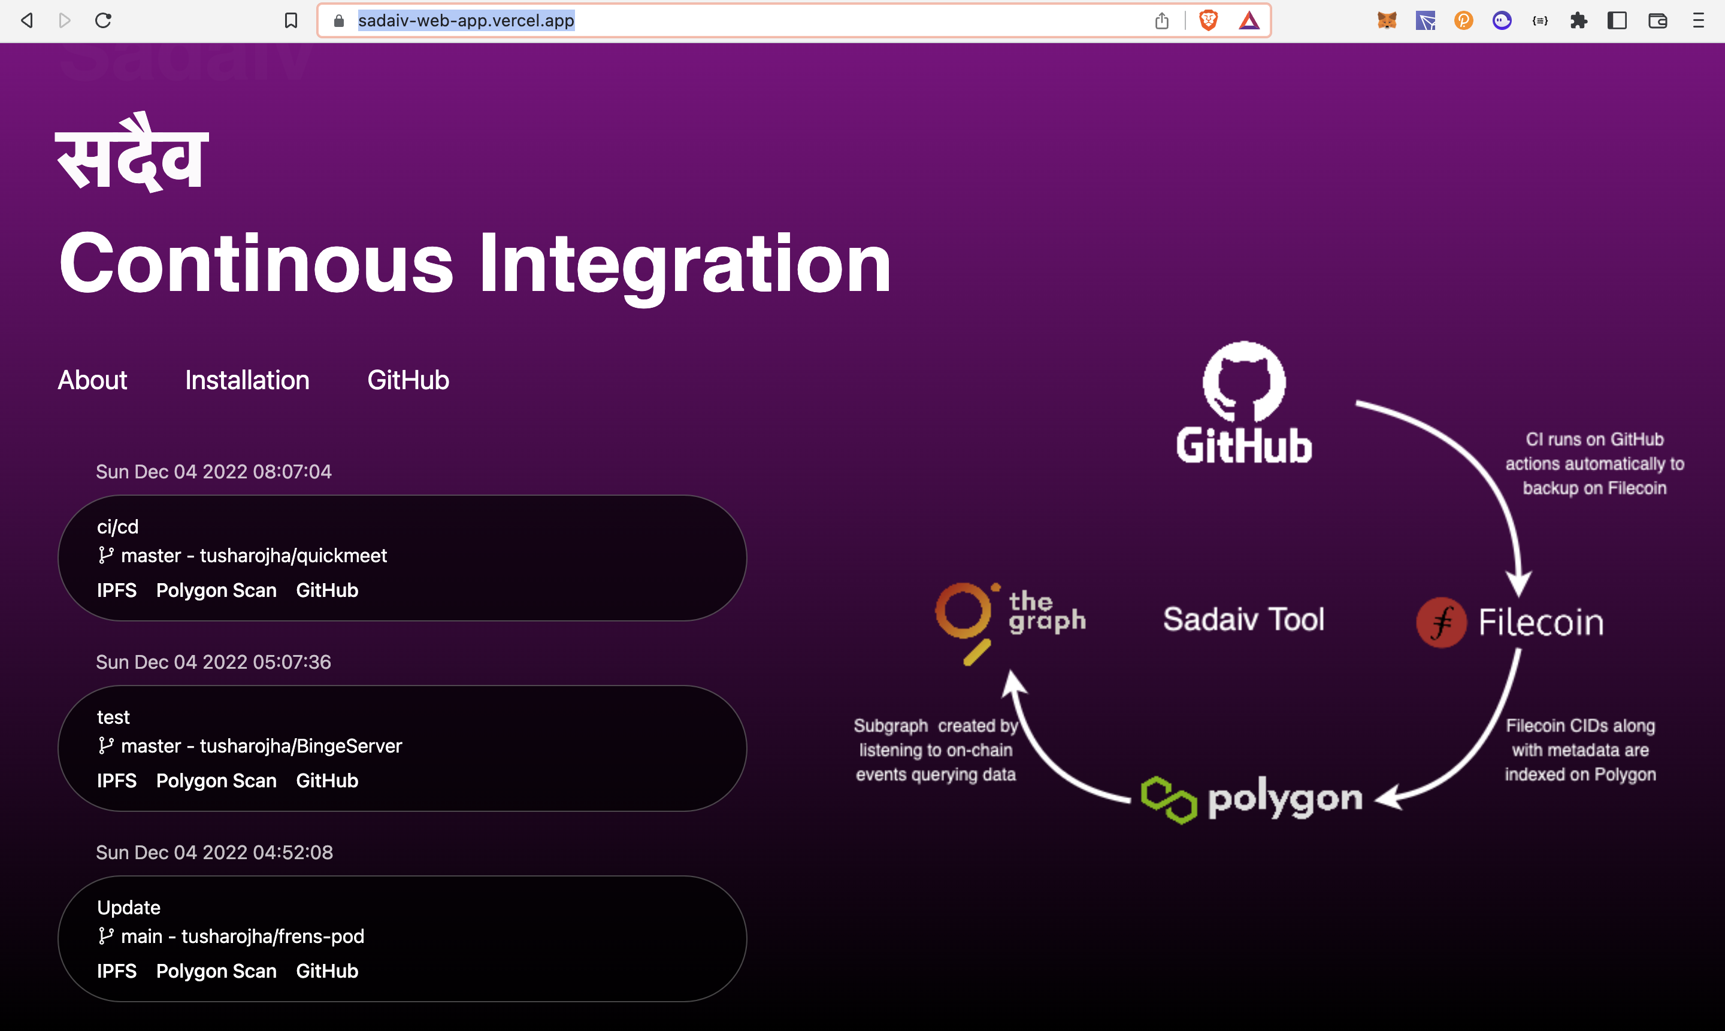Click the branch icon beside tusharojha/BingeServer
1725x1031 pixels.
click(x=105, y=745)
